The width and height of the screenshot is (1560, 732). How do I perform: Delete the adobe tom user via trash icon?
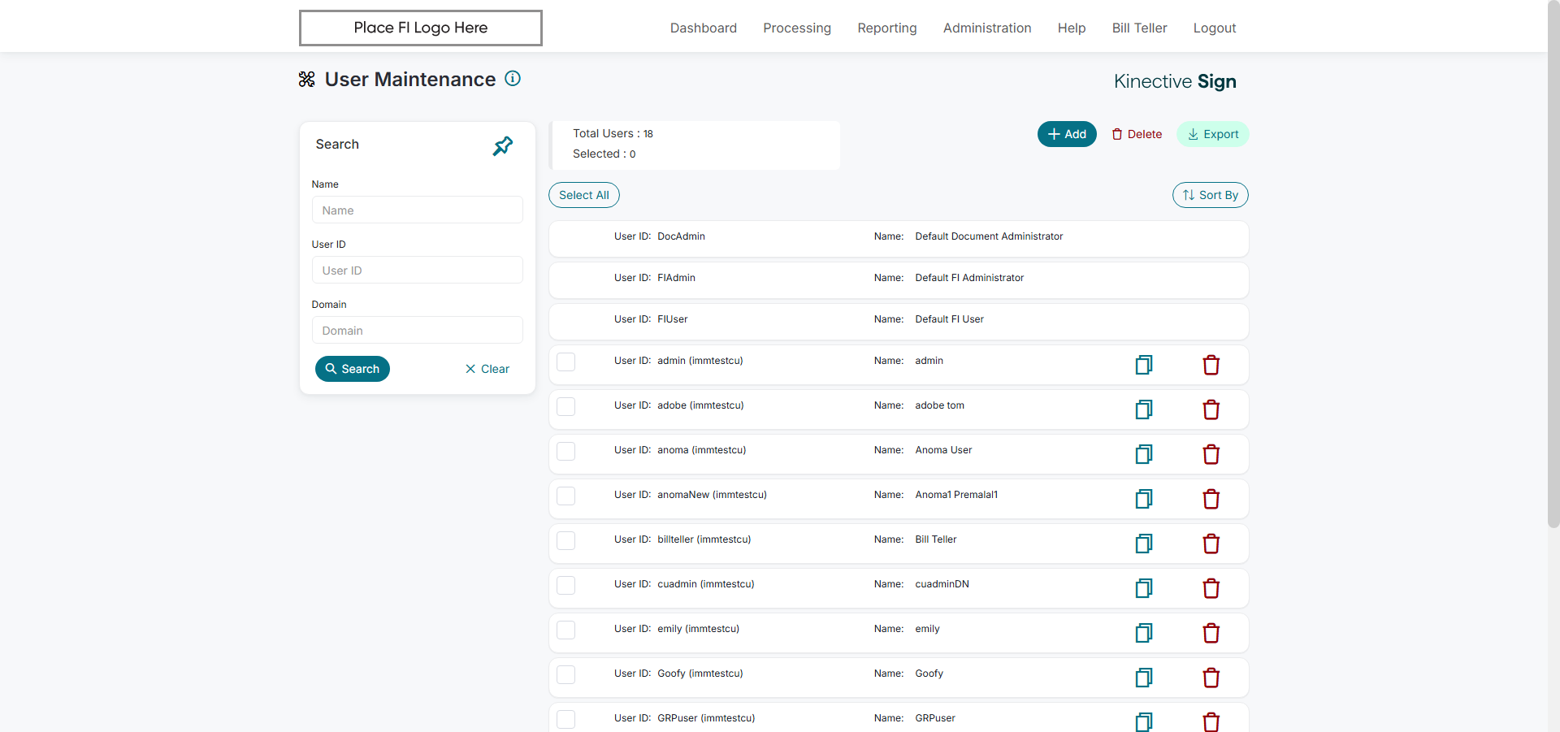(x=1211, y=409)
